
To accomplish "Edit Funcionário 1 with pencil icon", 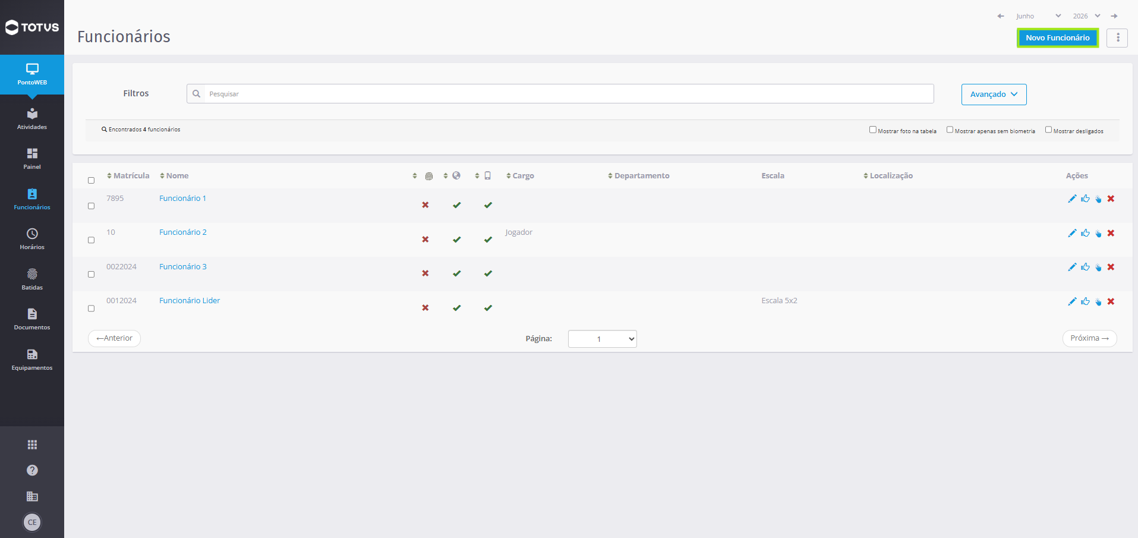I will click(x=1072, y=199).
